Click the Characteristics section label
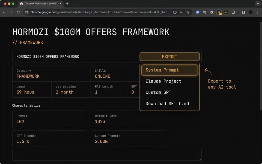Image resolution: width=262 pixels, height=164 pixels. coord(26,106)
